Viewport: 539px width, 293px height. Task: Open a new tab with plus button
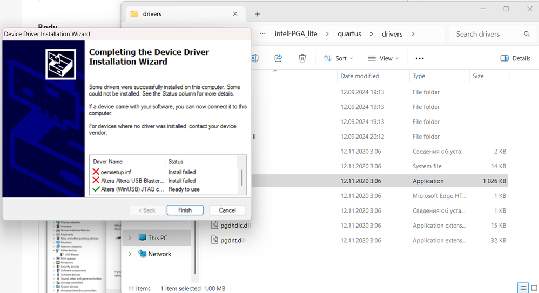[x=258, y=14]
